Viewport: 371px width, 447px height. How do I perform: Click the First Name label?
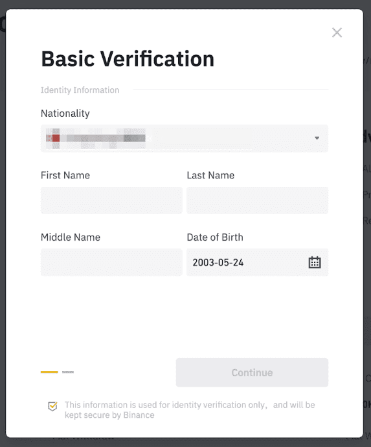[x=65, y=175]
